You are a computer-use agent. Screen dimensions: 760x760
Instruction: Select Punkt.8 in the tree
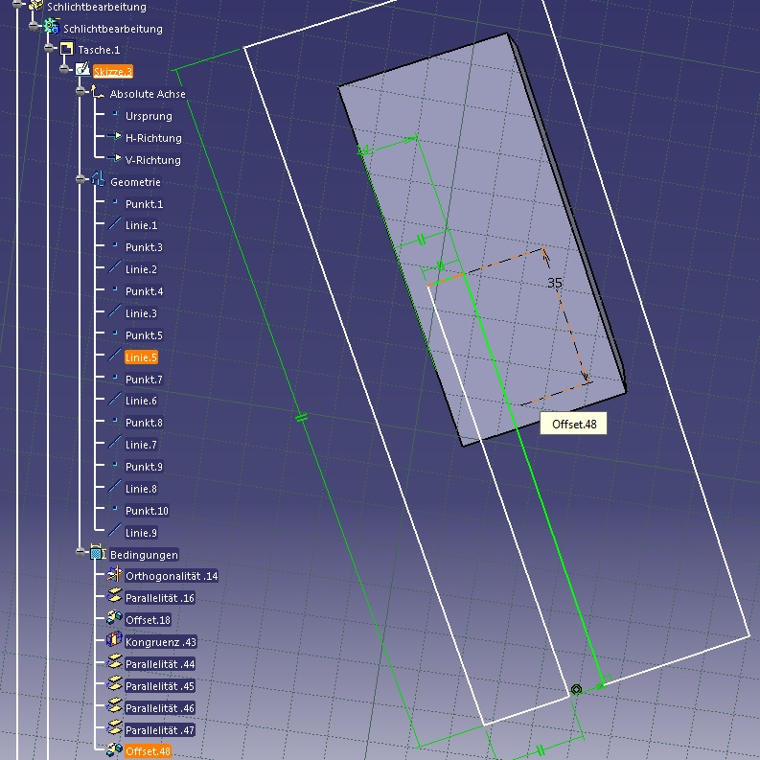(144, 423)
